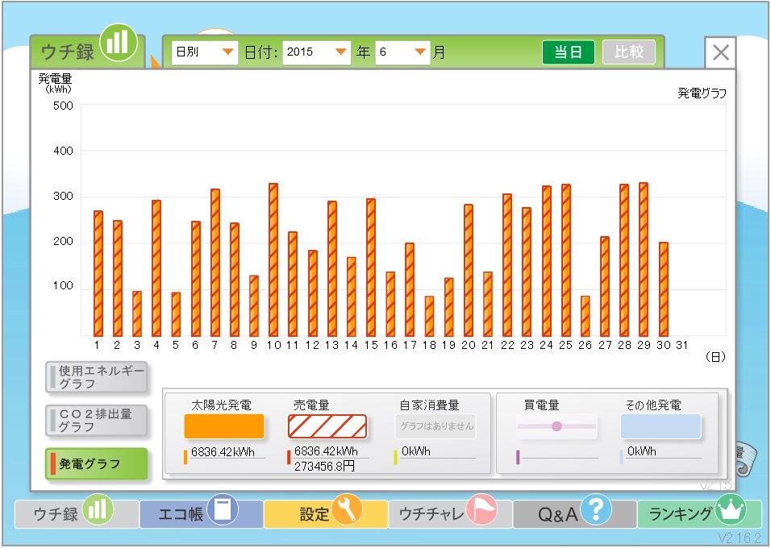Viewport: 771px width, 548px height.
Task: Click the 買電量 line legend swatch
Action: point(556,426)
